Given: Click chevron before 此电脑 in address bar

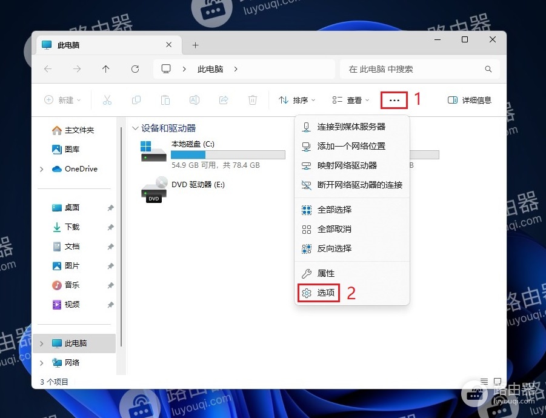Looking at the screenshot, I should [184, 69].
